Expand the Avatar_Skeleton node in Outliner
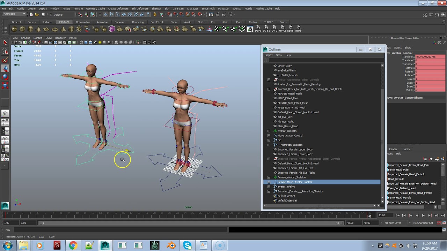Viewport: 447px width, 251px height. (269, 131)
